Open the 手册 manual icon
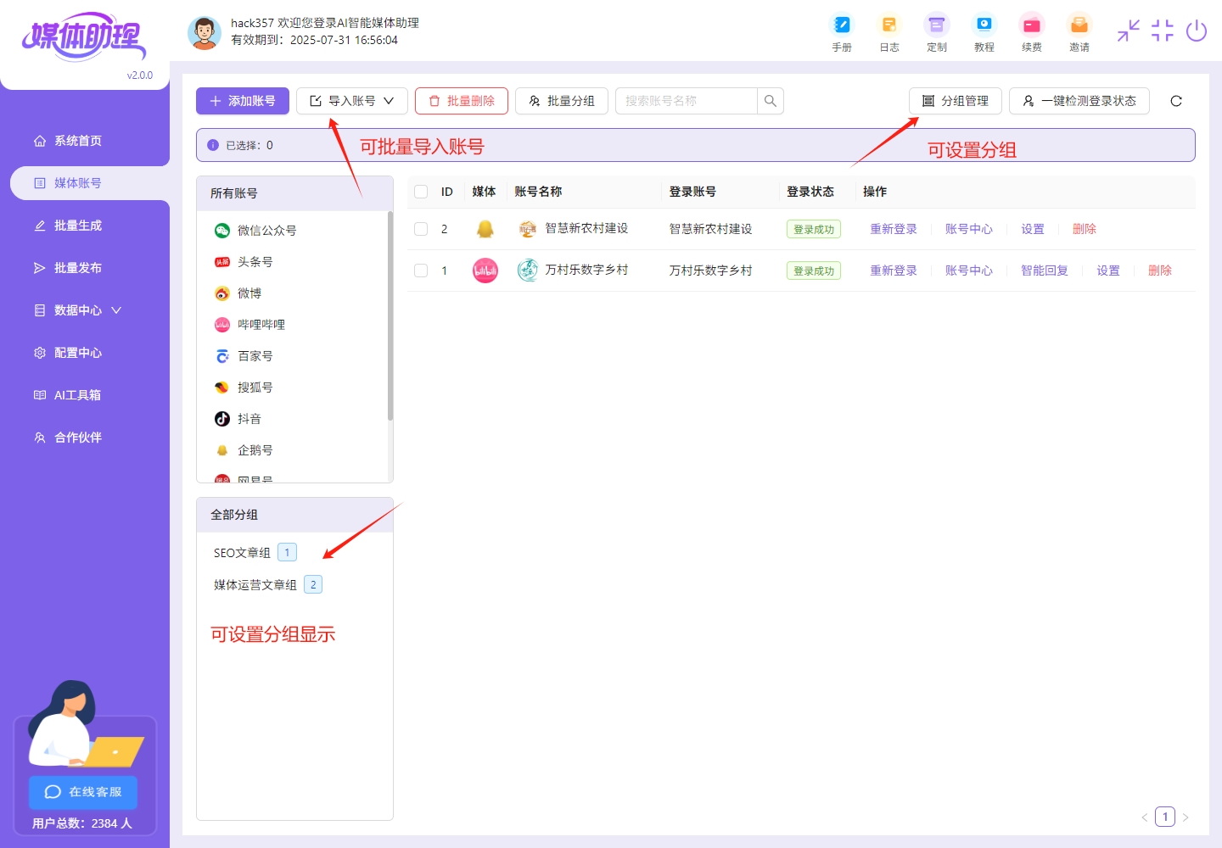Image resolution: width=1222 pixels, height=848 pixels. point(842,32)
